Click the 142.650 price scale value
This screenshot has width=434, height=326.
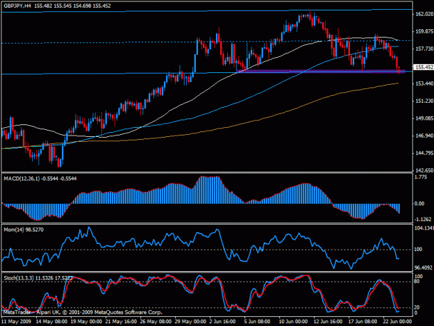click(424, 170)
